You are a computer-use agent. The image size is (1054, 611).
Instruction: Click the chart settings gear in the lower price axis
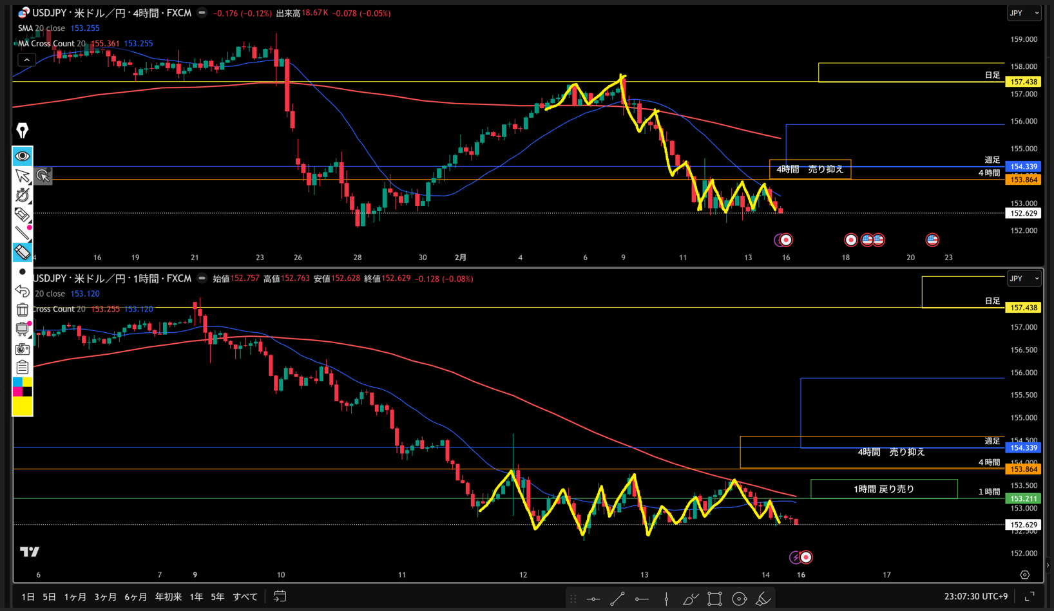(1024, 574)
